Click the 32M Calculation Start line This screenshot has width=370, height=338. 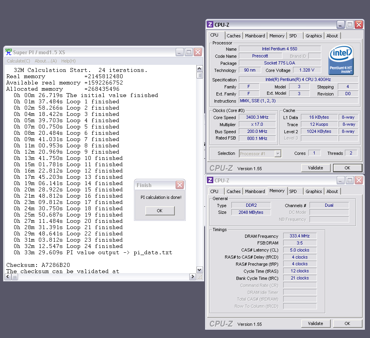81,70
